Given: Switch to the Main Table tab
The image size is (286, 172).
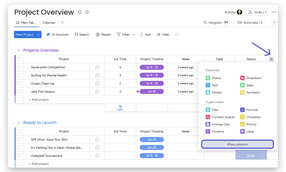Looking at the screenshot, I should 26,23.
